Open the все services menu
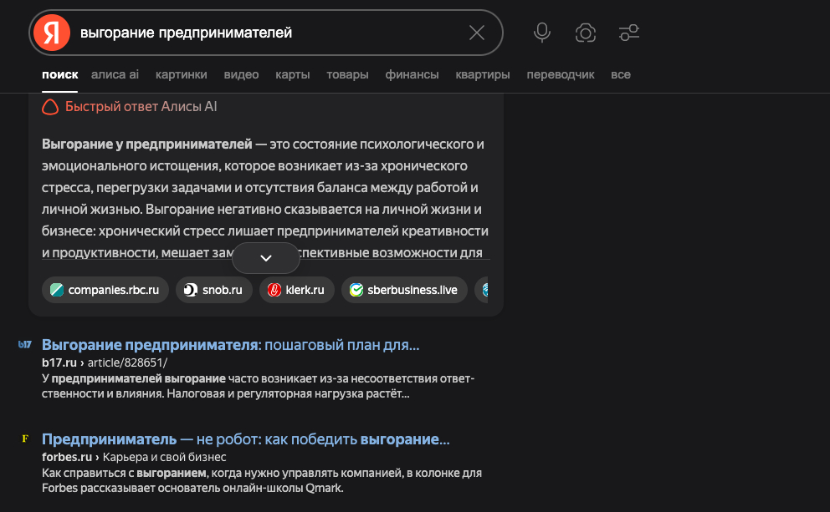830x512 pixels. [x=621, y=74]
